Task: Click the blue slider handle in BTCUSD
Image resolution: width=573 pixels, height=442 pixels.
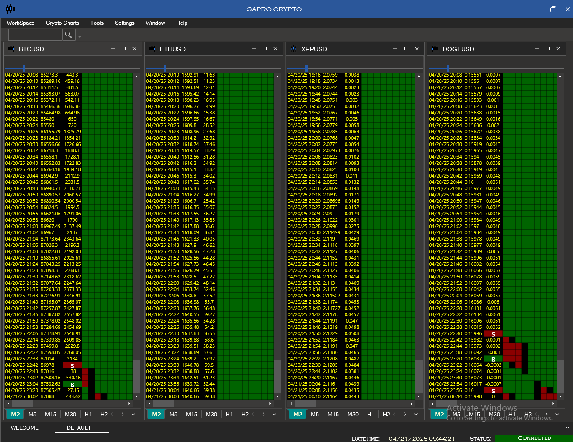Action: click(24, 68)
